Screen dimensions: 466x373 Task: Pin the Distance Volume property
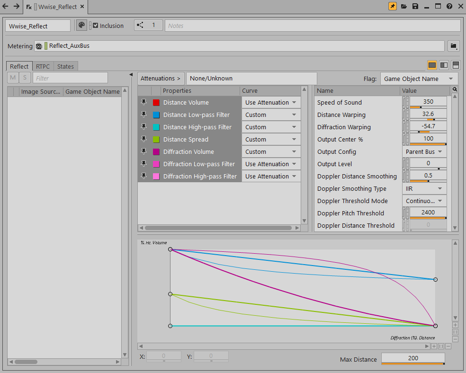[x=144, y=102]
